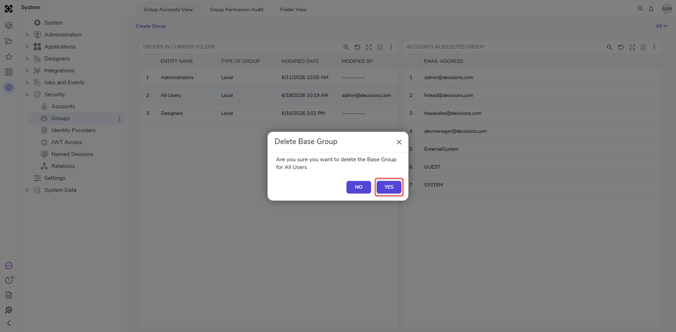Viewport: 676px width, 332px height.
Task: Confirm deletion with the YES button
Action: point(389,187)
